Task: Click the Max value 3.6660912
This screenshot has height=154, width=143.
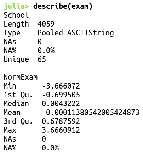Action: point(61,130)
